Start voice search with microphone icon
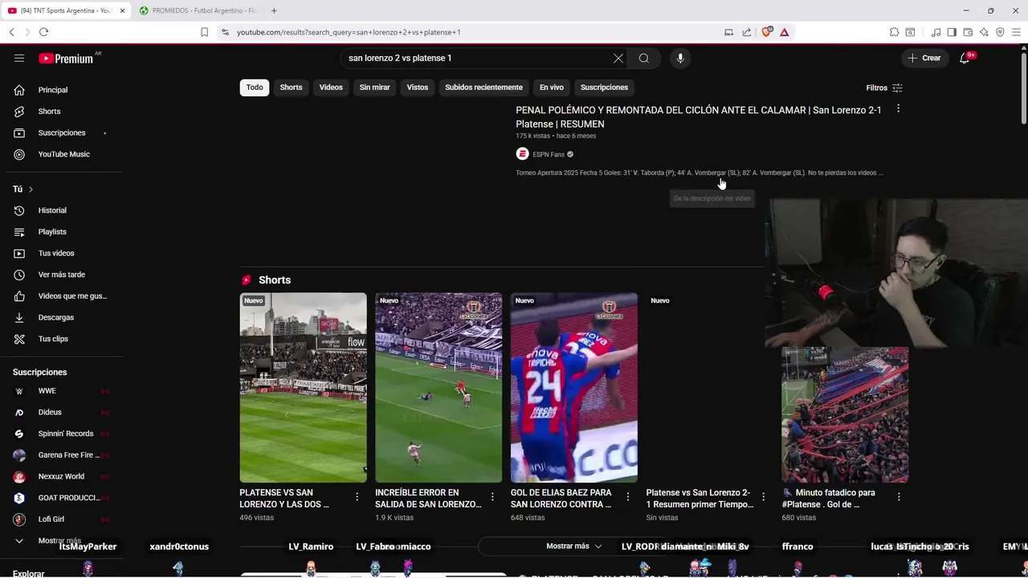The height and width of the screenshot is (578, 1028). pos(680,58)
